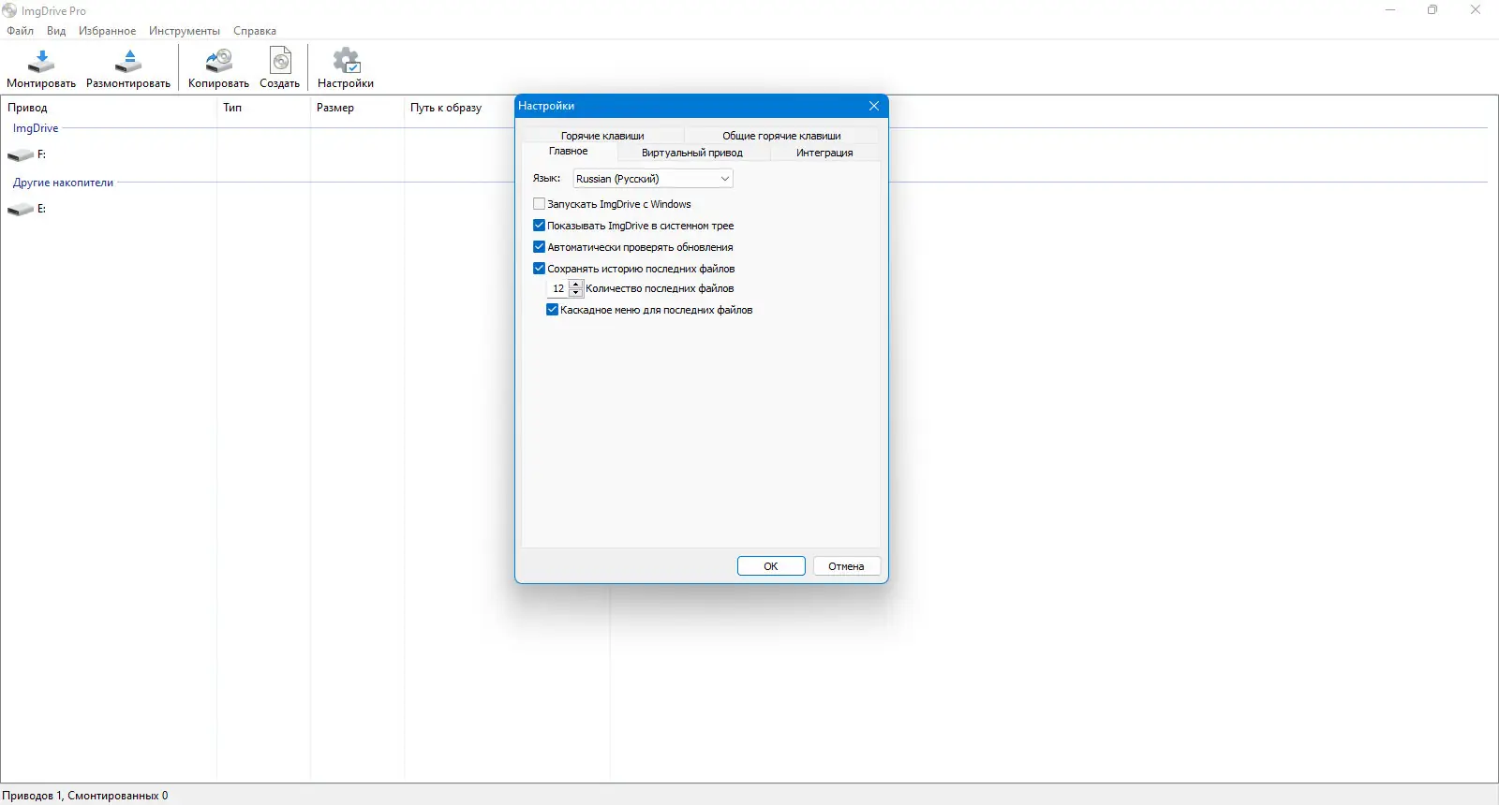Viewport: 1499px width, 805px height.
Task: Select the E: drive icon
Action: coord(21,209)
